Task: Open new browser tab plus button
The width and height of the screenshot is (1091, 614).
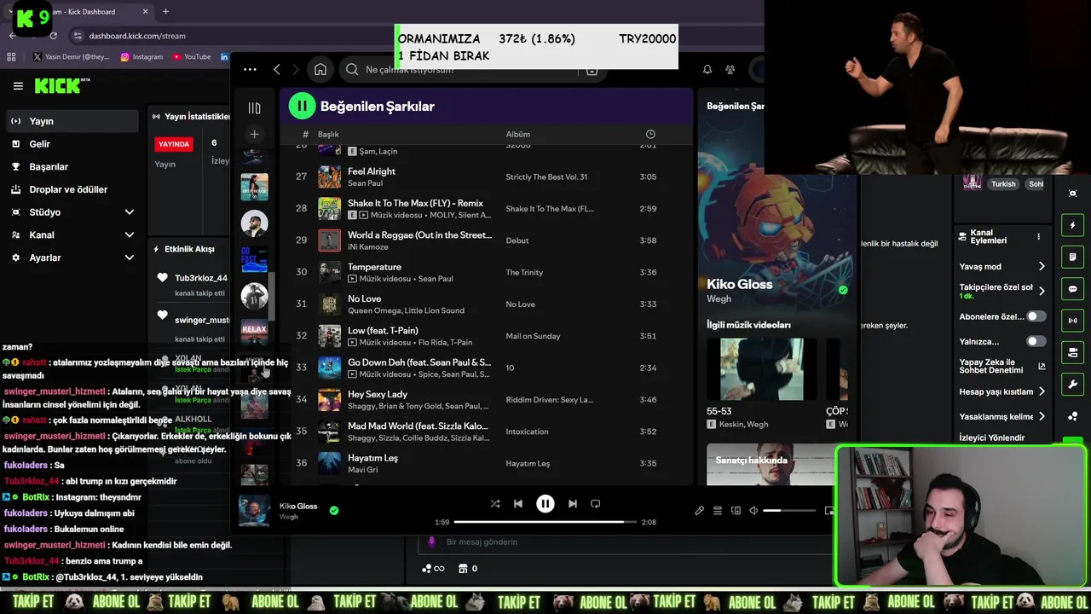Action: point(165,12)
